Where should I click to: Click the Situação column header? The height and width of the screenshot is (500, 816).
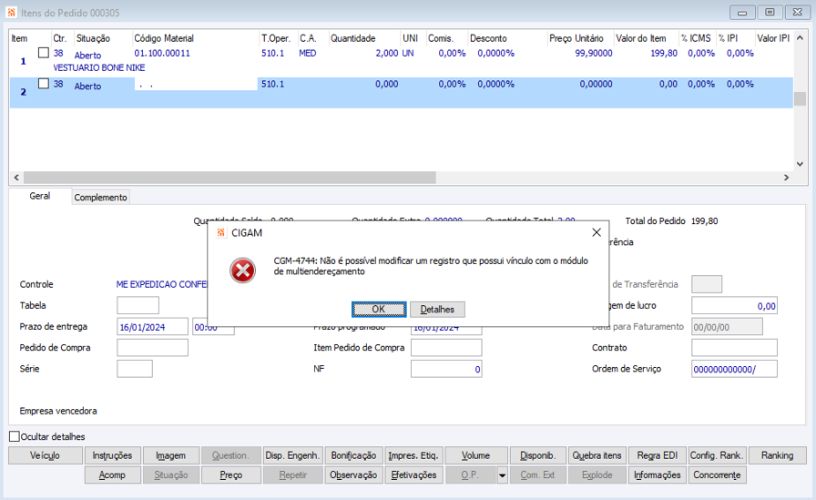tap(93, 38)
